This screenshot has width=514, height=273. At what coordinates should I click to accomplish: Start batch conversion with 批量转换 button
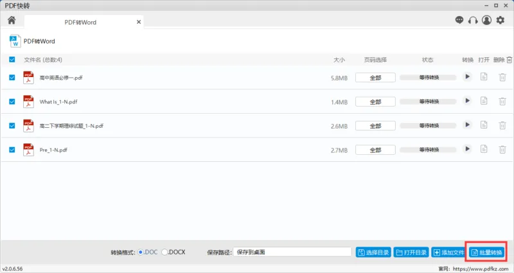click(x=487, y=252)
